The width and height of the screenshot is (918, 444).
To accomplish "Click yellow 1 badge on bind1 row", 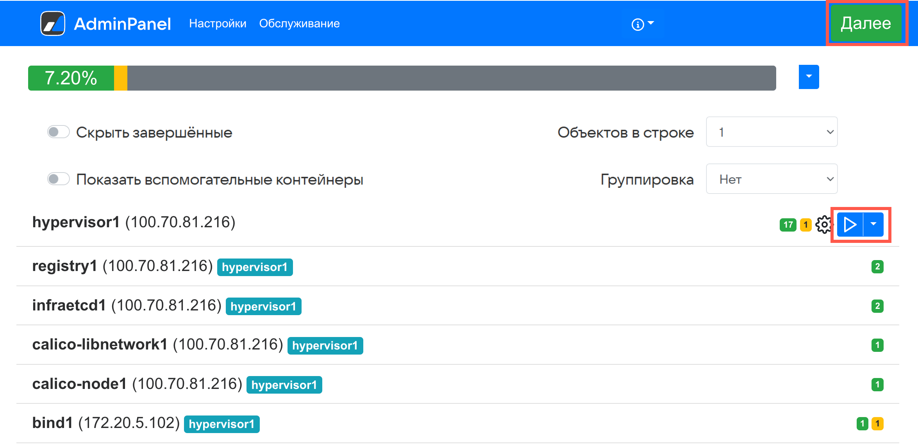I will coord(877,424).
